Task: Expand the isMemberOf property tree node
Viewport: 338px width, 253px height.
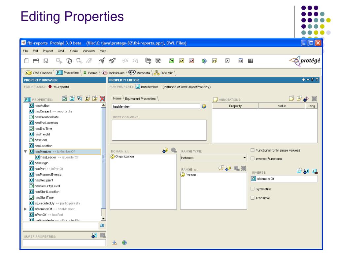Action: (x=25, y=209)
